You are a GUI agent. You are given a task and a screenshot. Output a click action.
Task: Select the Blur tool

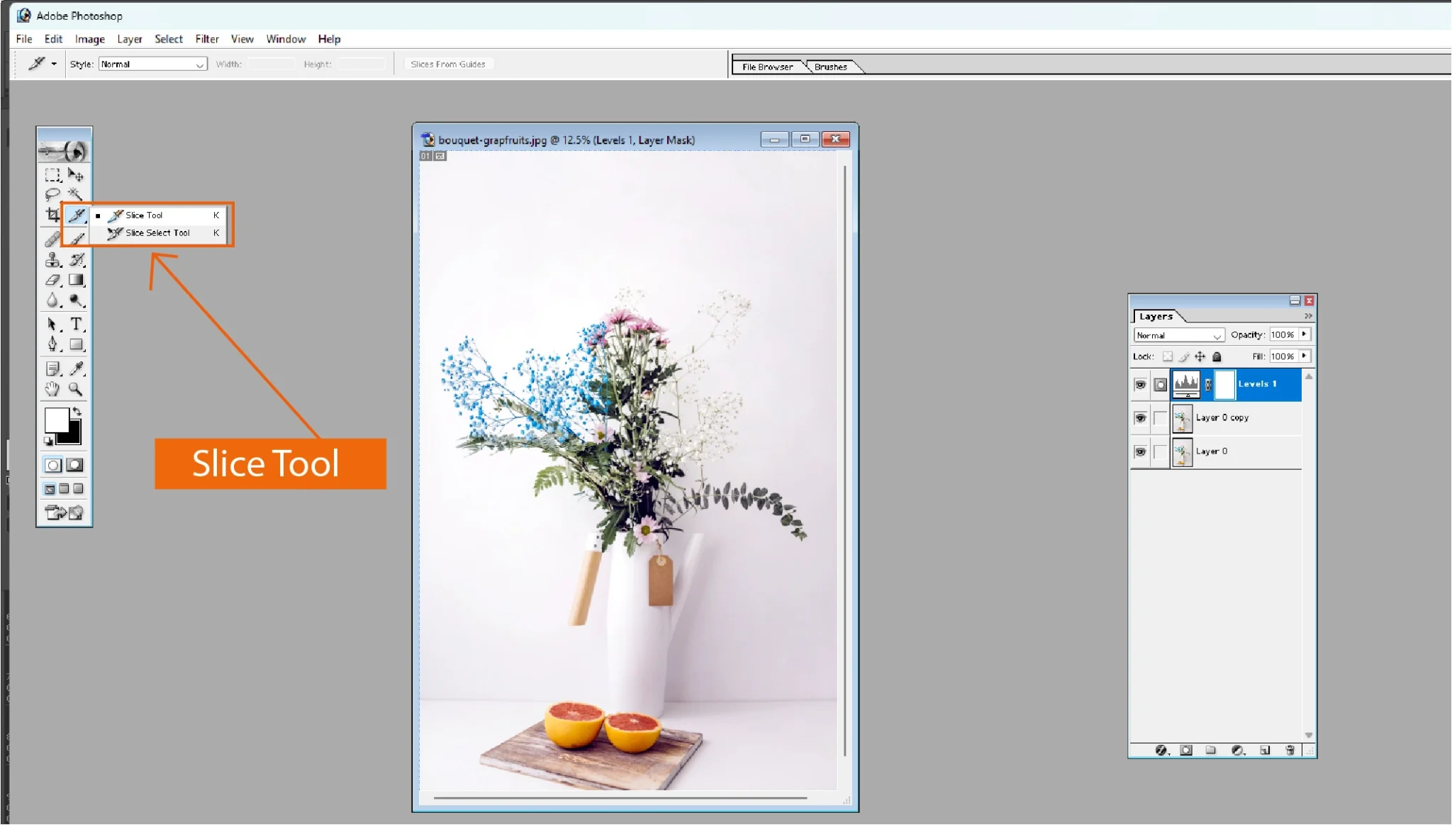52,300
